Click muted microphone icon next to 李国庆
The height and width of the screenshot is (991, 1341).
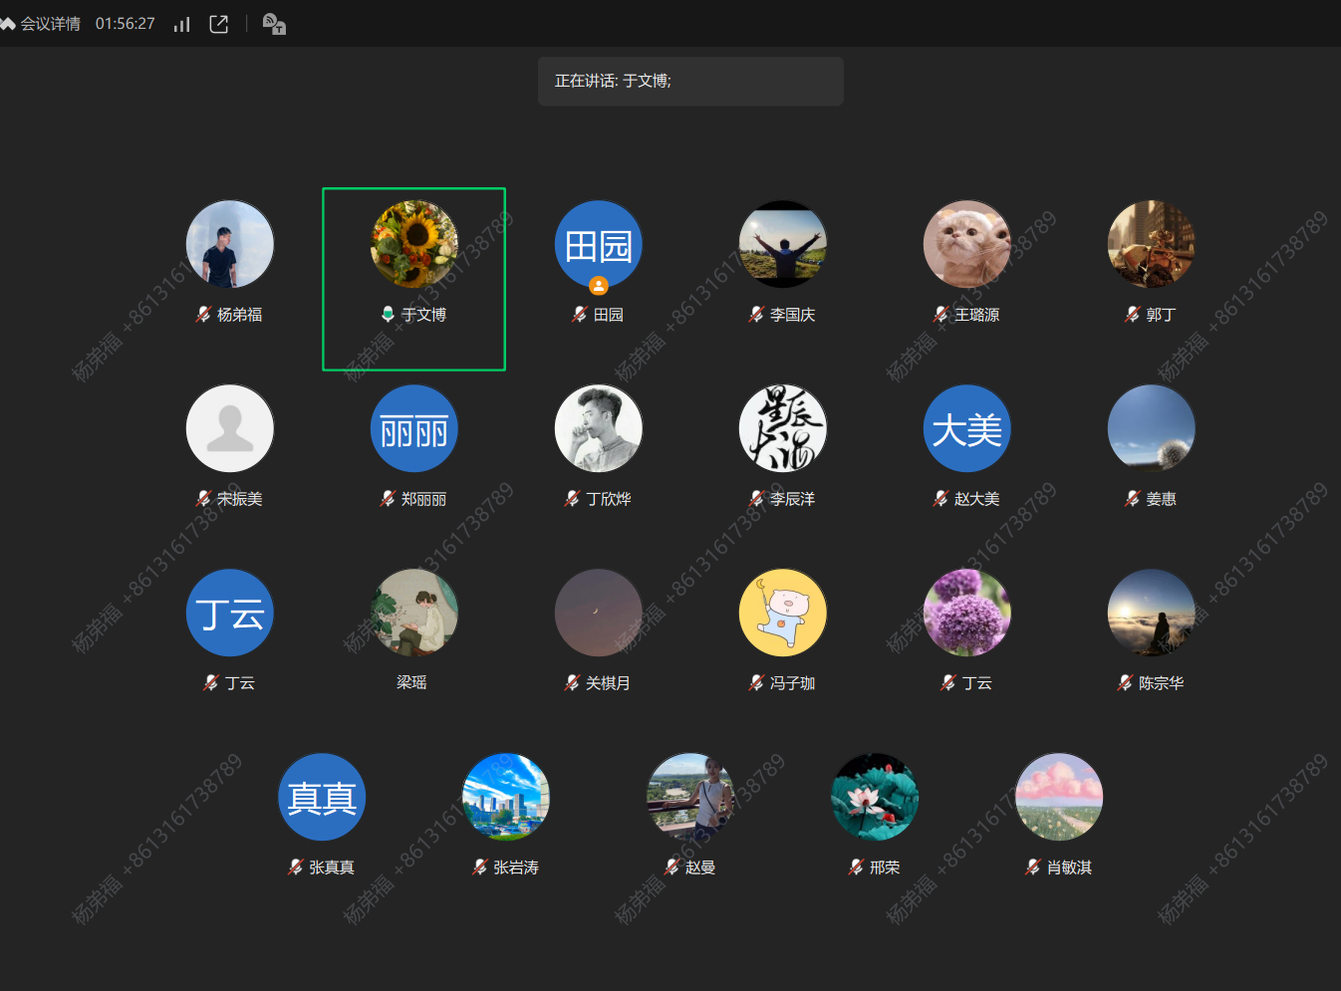point(756,315)
